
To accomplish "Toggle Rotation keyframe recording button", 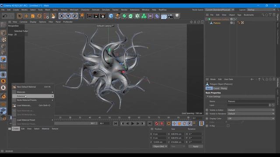I will (185, 123).
